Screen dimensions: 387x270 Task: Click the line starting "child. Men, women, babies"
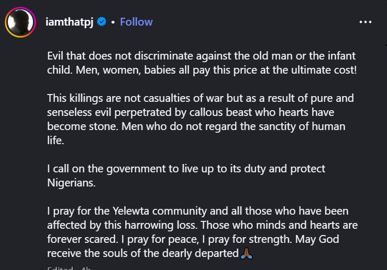(x=202, y=69)
